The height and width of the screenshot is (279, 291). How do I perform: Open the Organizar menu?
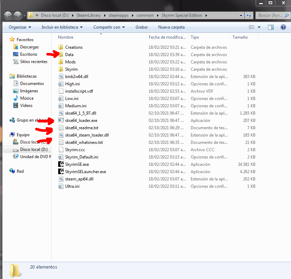[x=20, y=27]
